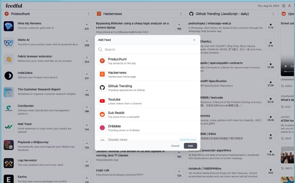
Task: Open The Customer Research Report thumbnail
Action: [9, 92]
